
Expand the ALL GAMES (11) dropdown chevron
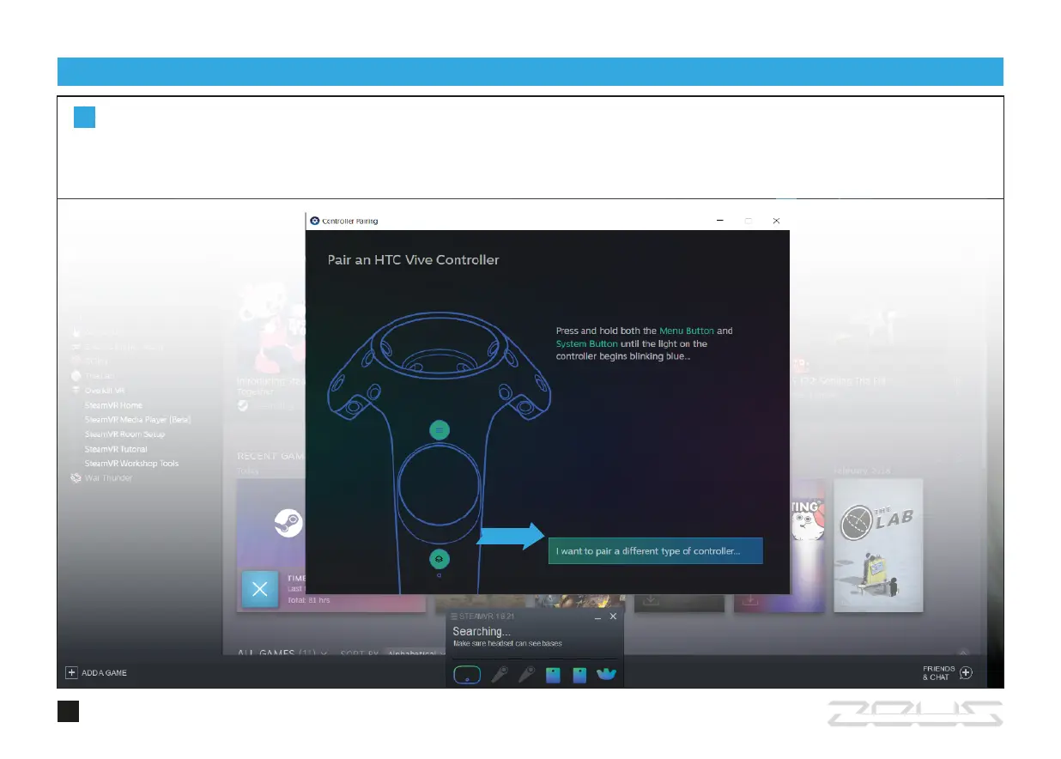(x=324, y=653)
